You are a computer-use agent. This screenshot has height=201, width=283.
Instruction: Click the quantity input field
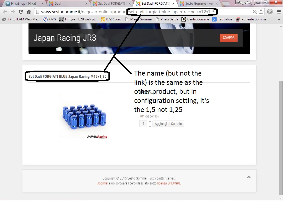click(143, 124)
